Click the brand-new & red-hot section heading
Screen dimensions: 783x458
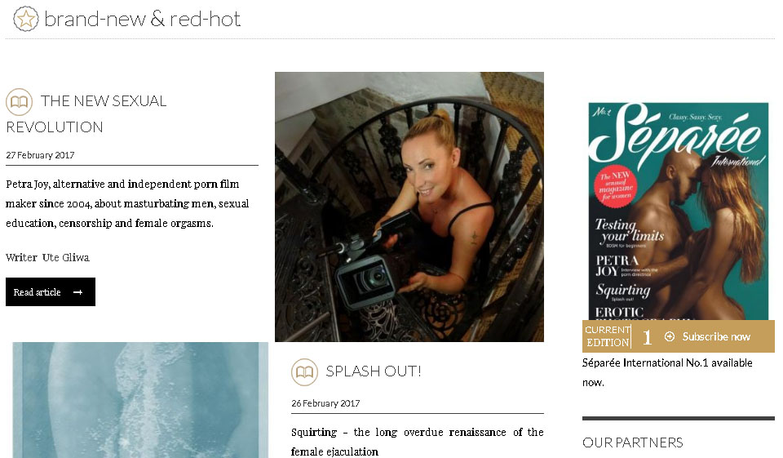point(142,19)
